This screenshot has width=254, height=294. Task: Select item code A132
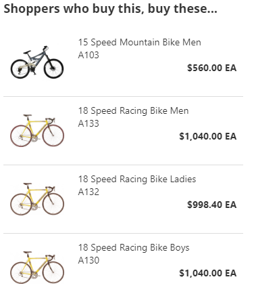[x=88, y=192]
